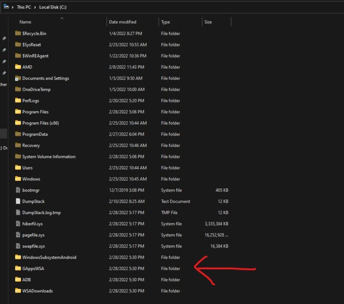The width and height of the screenshot is (344, 304).
Task: Click the drive icon in the address bar
Action: [x=6, y=7]
